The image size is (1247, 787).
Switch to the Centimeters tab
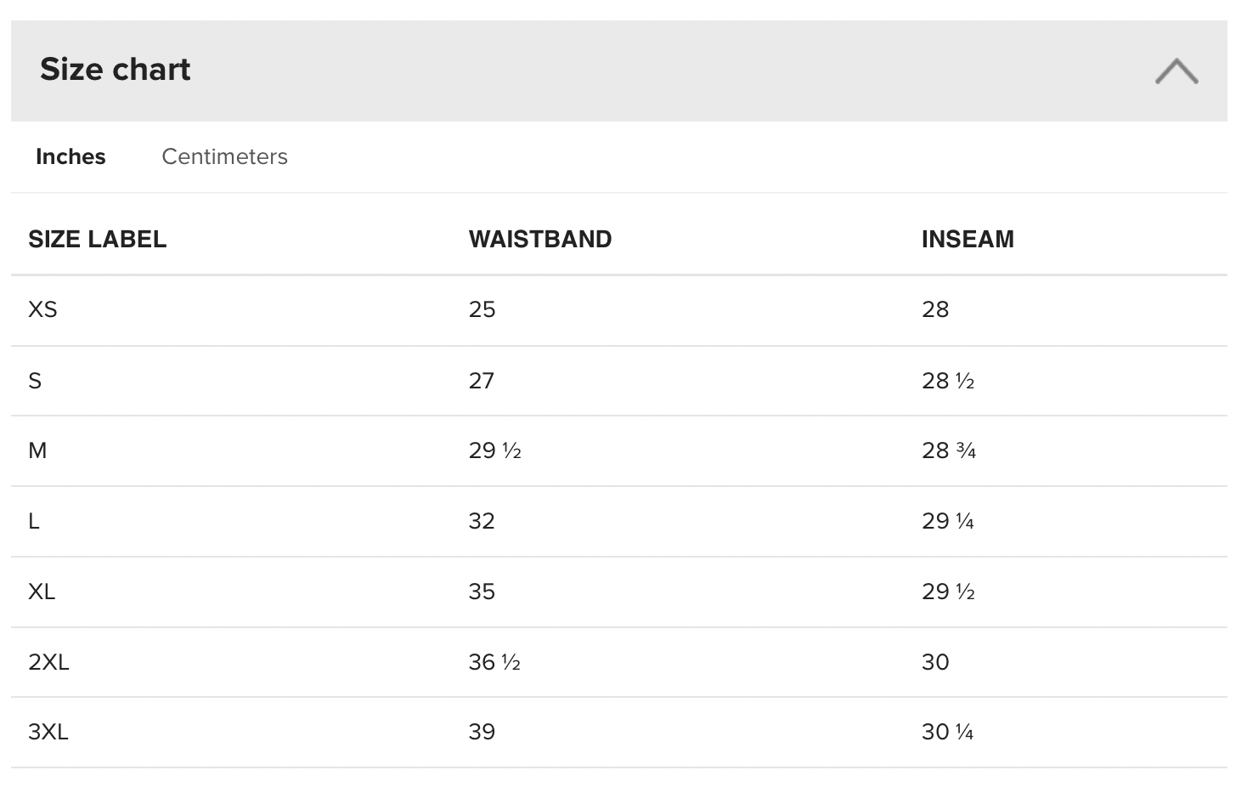[x=224, y=157]
